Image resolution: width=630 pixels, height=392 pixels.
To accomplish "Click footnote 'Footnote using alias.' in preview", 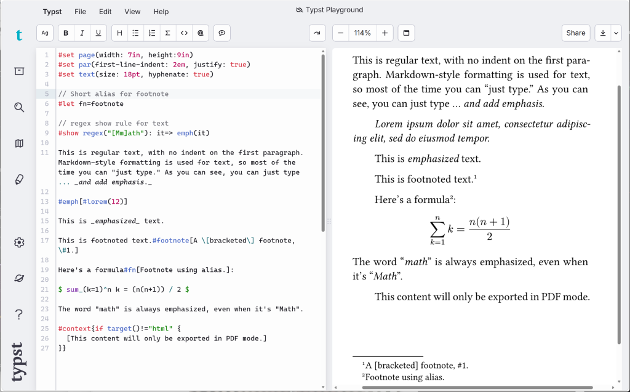I will [x=405, y=377].
